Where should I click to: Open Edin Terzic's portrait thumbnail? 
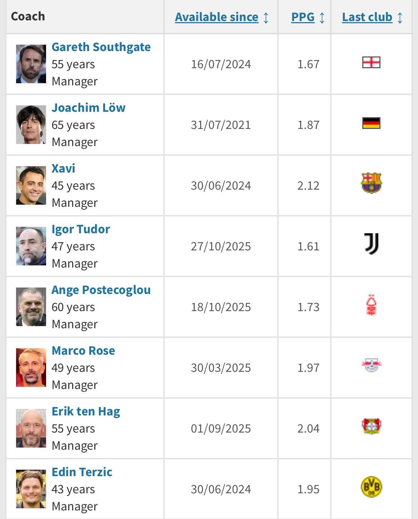(x=31, y=489)
